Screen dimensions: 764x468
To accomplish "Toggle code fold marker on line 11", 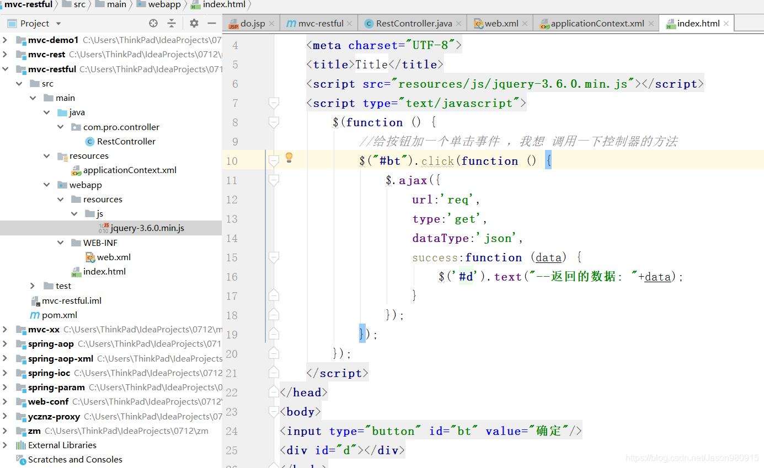I will point(274,180).
